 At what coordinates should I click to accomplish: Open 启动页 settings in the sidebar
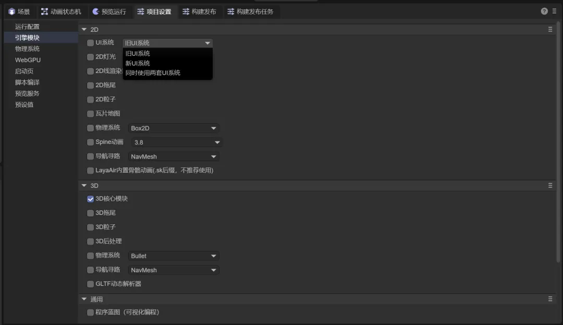[x=41, y=71]
